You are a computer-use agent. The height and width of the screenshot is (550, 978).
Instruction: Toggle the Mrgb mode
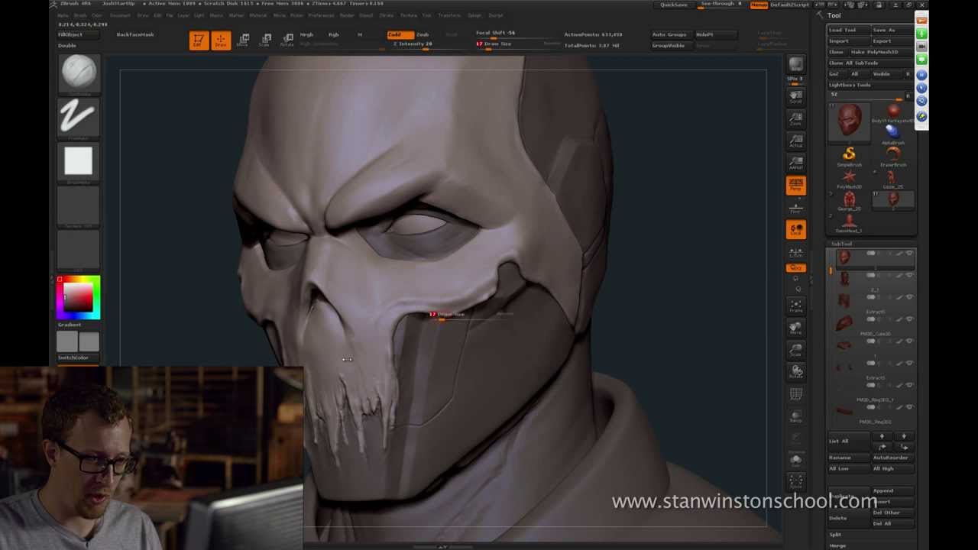pyautogui.click(x=306, y=34)
